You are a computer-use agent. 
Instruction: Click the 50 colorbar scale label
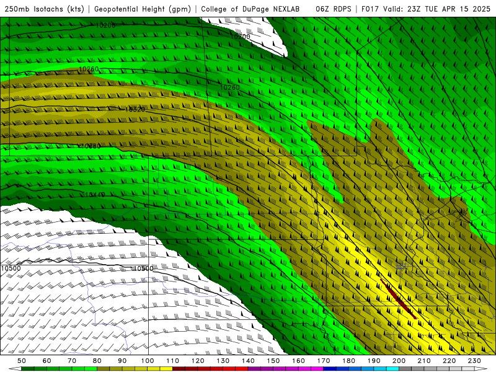22,361
